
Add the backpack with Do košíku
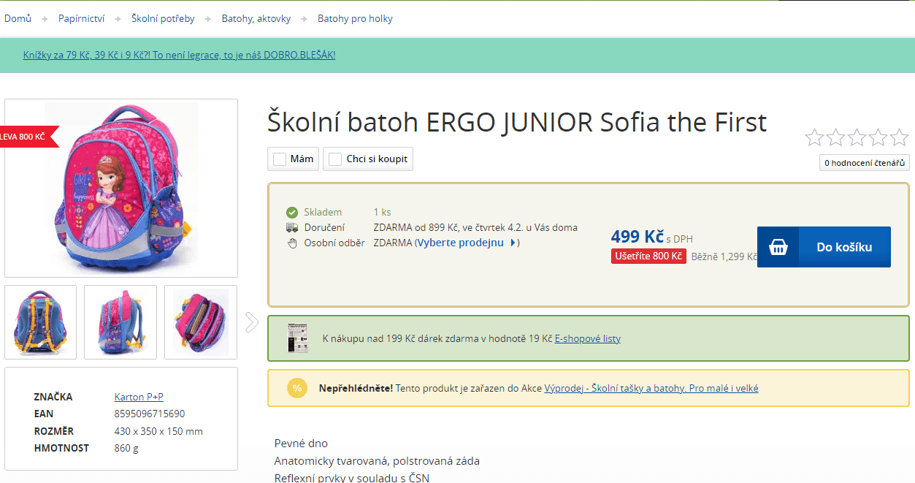coord(824,247)
